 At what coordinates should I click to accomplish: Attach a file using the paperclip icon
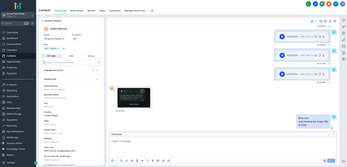point(132,161)
